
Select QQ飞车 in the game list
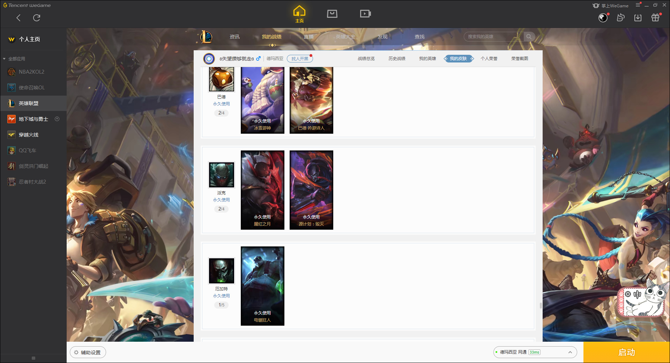[33, 150]
